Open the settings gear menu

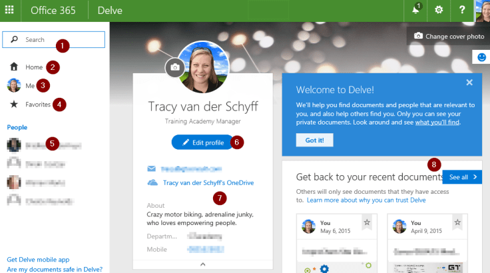pyautogui.click(x=438, y=11)
